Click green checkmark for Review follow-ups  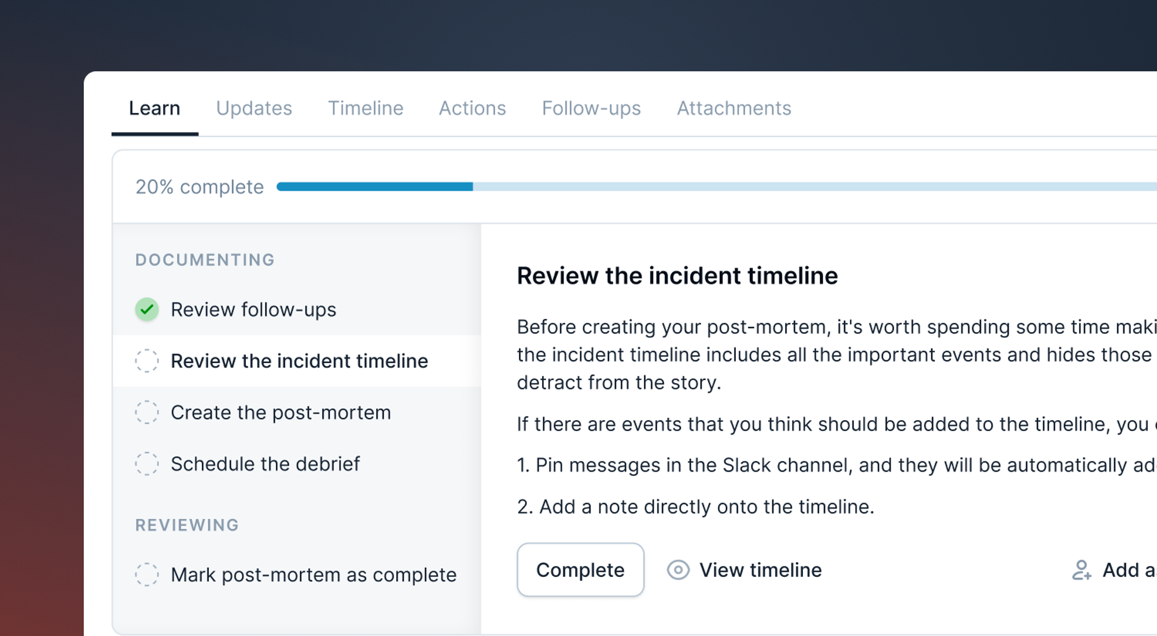pyautogui.click(x=147, y=310)
